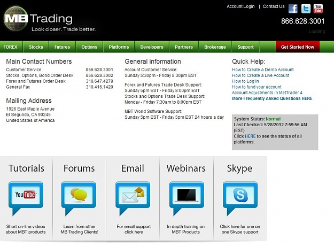Open the Support menu
Screen dimensions: 334x246
coord(246,47)
